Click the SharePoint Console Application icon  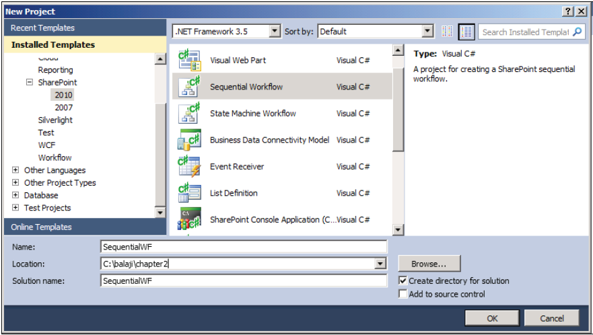coord(189,219)
